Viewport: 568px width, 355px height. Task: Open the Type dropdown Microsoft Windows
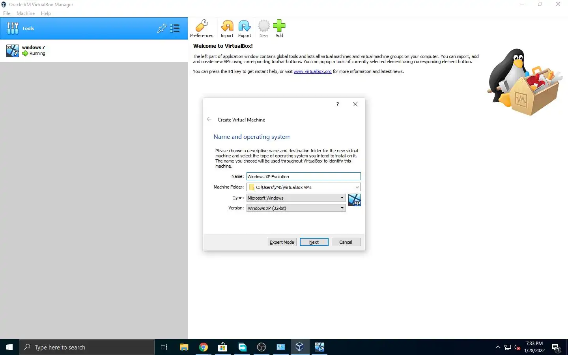tap(296, 198)
